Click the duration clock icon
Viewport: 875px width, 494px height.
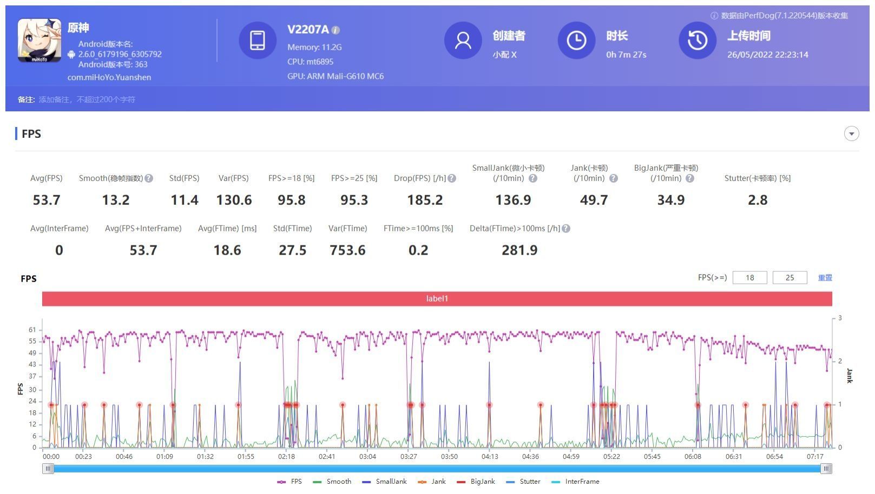pyautogui.click(x=576, y=40)
